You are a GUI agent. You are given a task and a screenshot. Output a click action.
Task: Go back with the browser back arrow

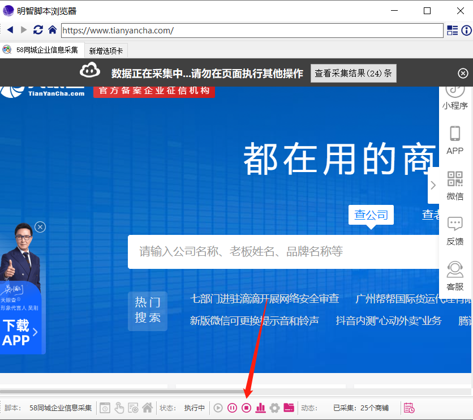tap(10, 30)
